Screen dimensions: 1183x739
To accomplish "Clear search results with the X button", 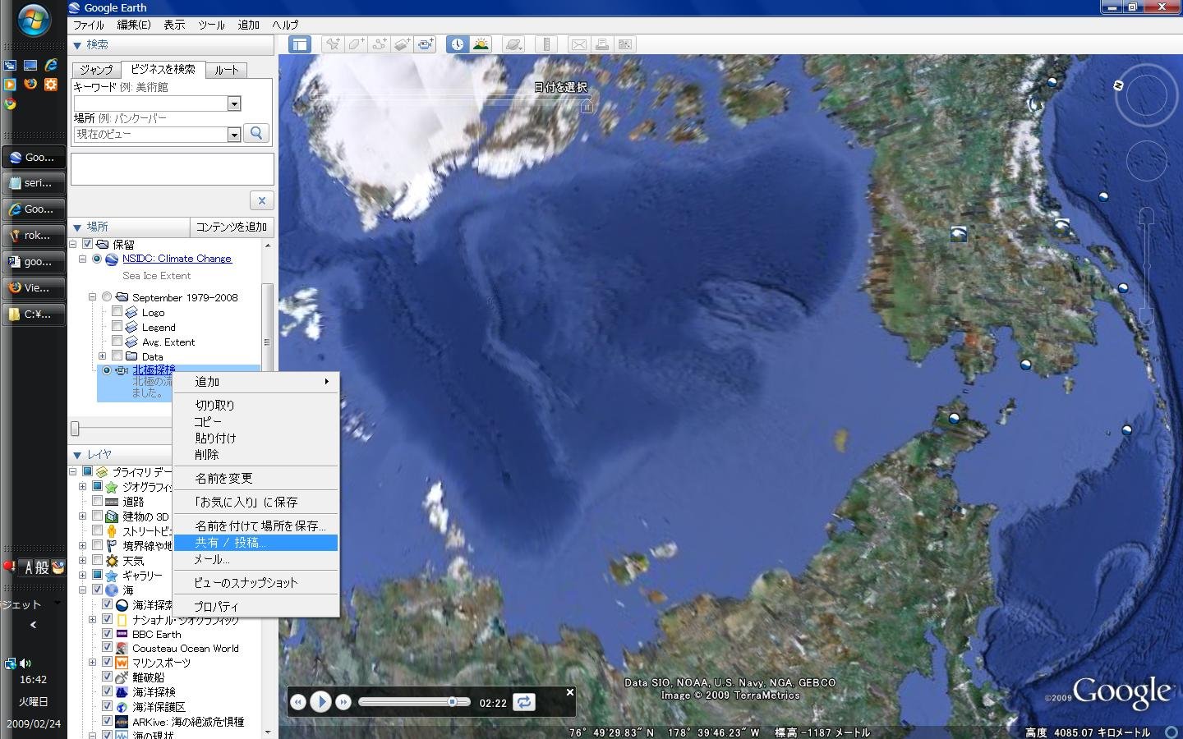I will coord(261,200).
